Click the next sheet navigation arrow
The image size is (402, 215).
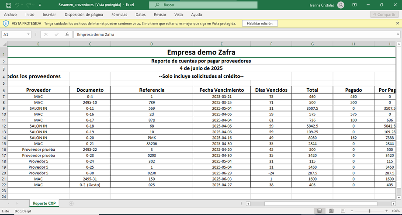tap(17, 204)
